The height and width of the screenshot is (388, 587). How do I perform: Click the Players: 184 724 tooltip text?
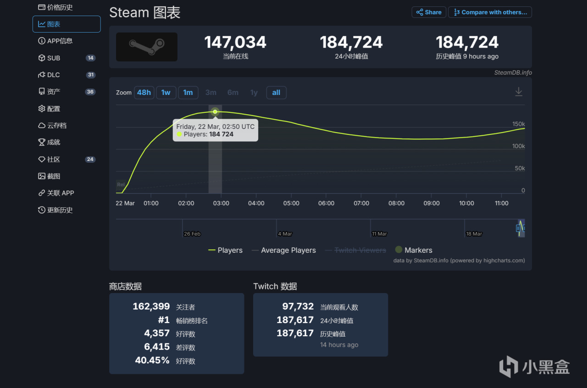[x=209, y=134]
